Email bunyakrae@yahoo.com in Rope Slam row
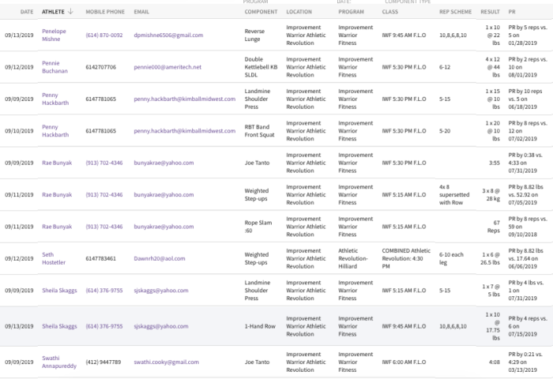Screen dimensions: 553x379 pos(164,227)
